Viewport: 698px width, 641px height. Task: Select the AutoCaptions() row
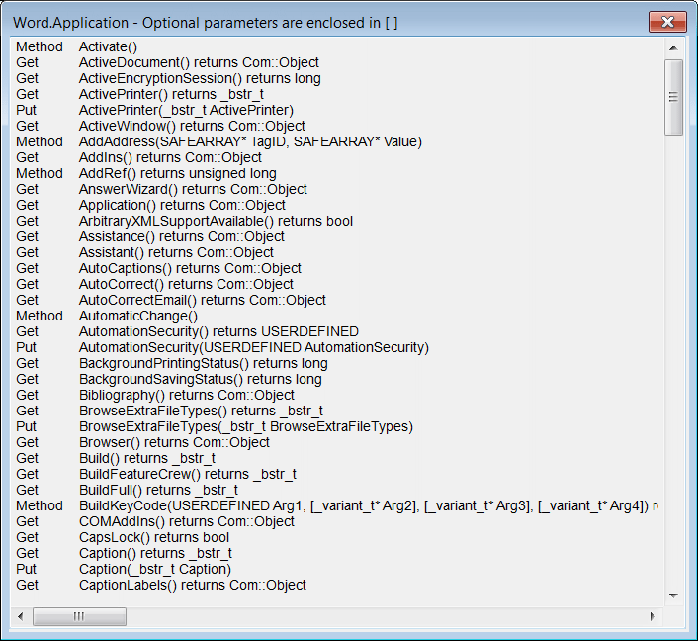click(x=337, y=268)
